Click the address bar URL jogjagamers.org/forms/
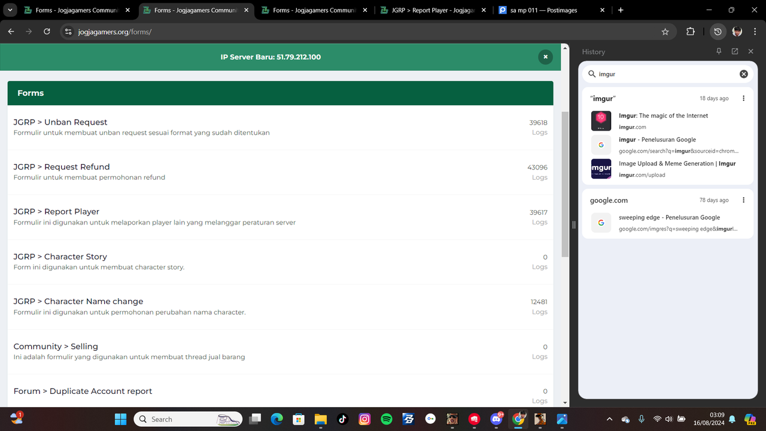The height and width of the screenshot is (431, 766). pos(114,32)
